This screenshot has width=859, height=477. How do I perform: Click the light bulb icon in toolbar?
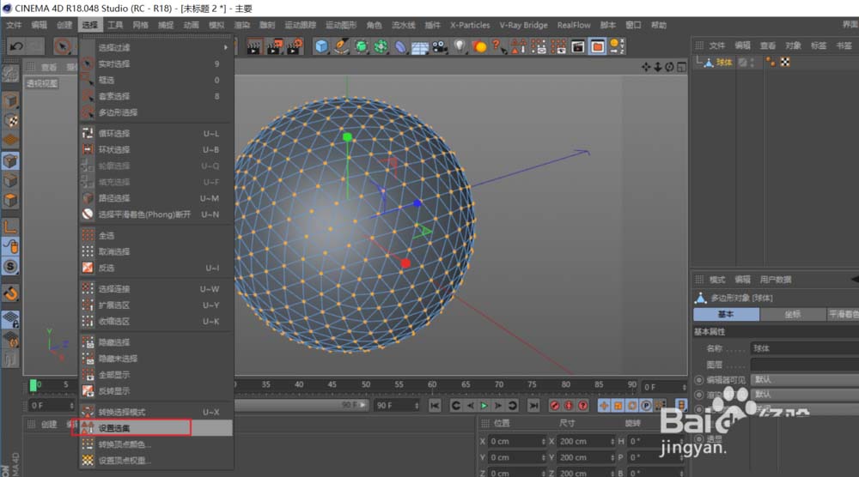(x=460, y=45)
